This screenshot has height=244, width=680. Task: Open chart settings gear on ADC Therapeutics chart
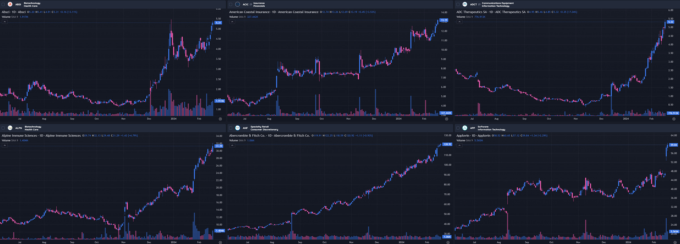(674, 119)
